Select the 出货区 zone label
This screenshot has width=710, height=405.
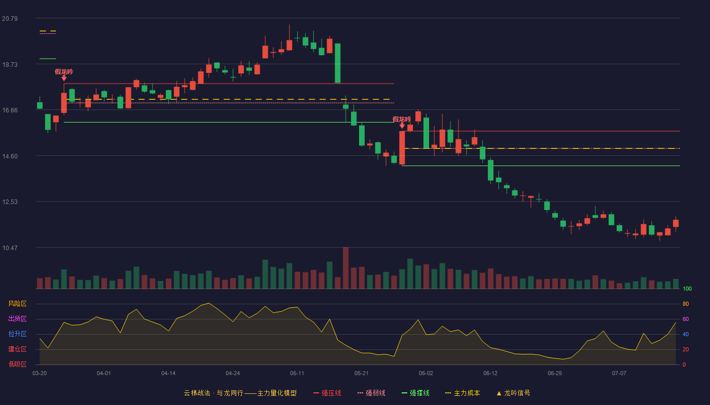(x=18, y=319)
